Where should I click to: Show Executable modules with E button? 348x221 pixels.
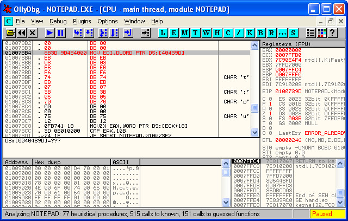[x=174, y=33]
